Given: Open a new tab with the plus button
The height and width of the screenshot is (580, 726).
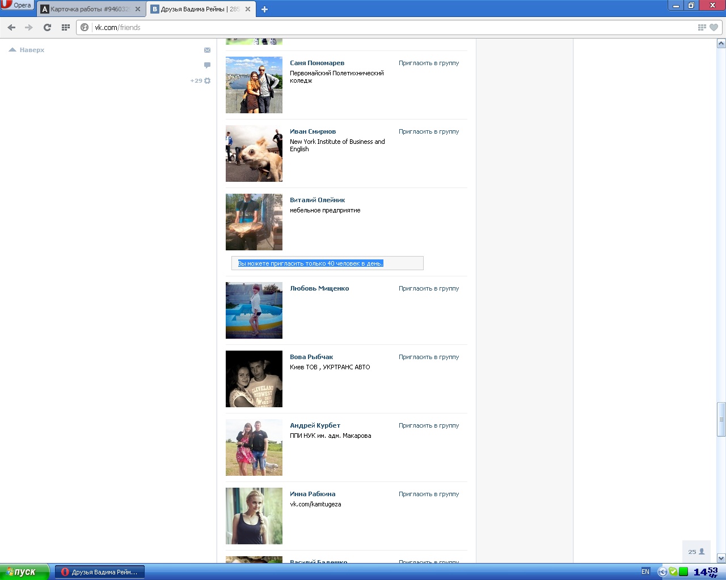Looking at the screenshot, I should coord(264,9).
